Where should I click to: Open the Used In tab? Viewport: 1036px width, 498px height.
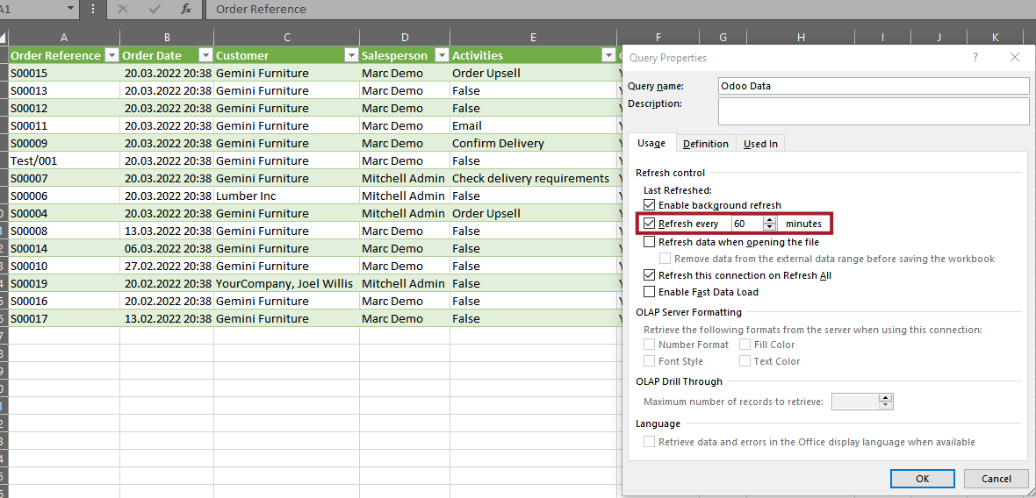coord(760,144)
